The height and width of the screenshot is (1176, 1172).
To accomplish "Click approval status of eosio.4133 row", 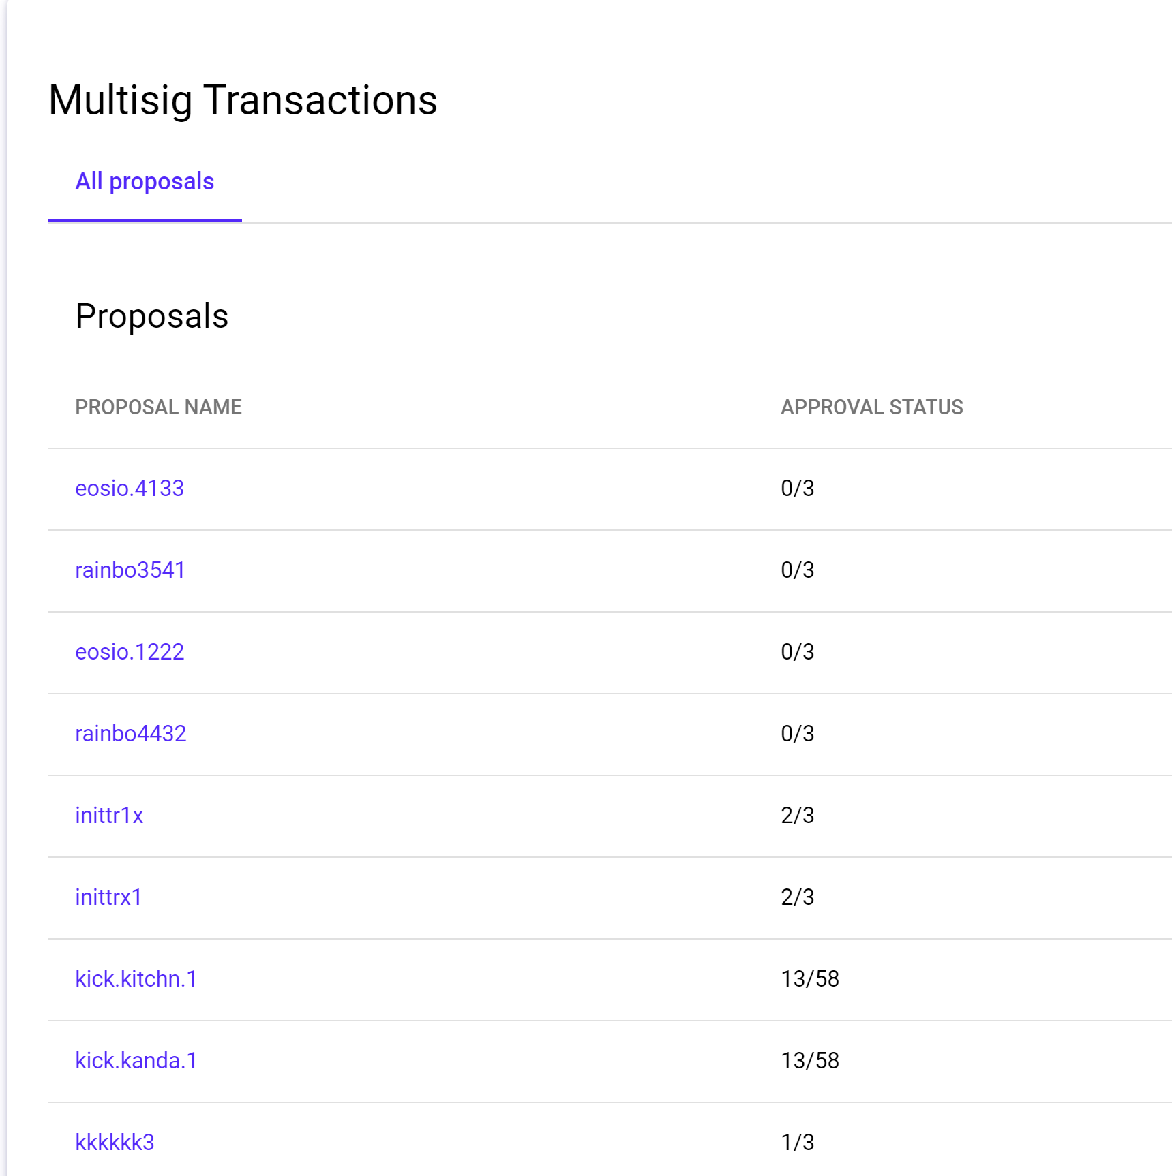I will [797, 489].
